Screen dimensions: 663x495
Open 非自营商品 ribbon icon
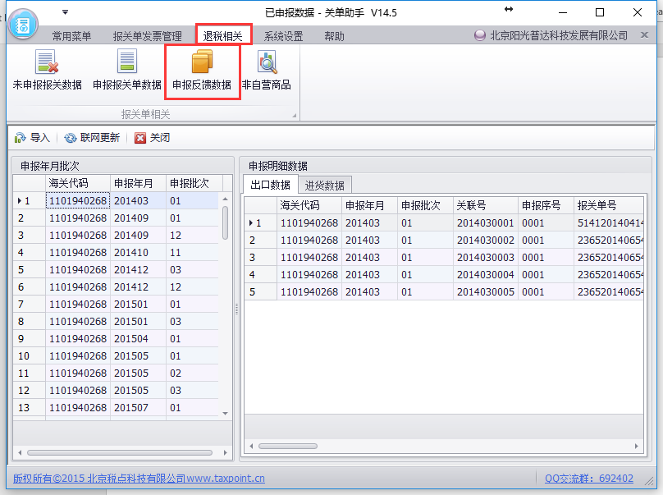pyautogui.click(x=266, y=71)
